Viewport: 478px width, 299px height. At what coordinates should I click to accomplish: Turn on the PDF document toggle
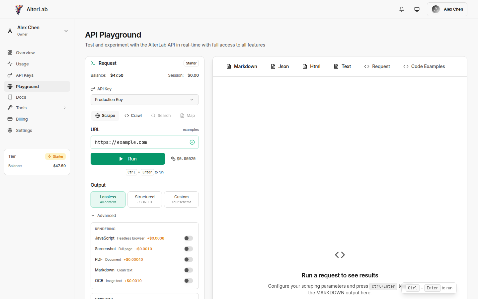189,259
